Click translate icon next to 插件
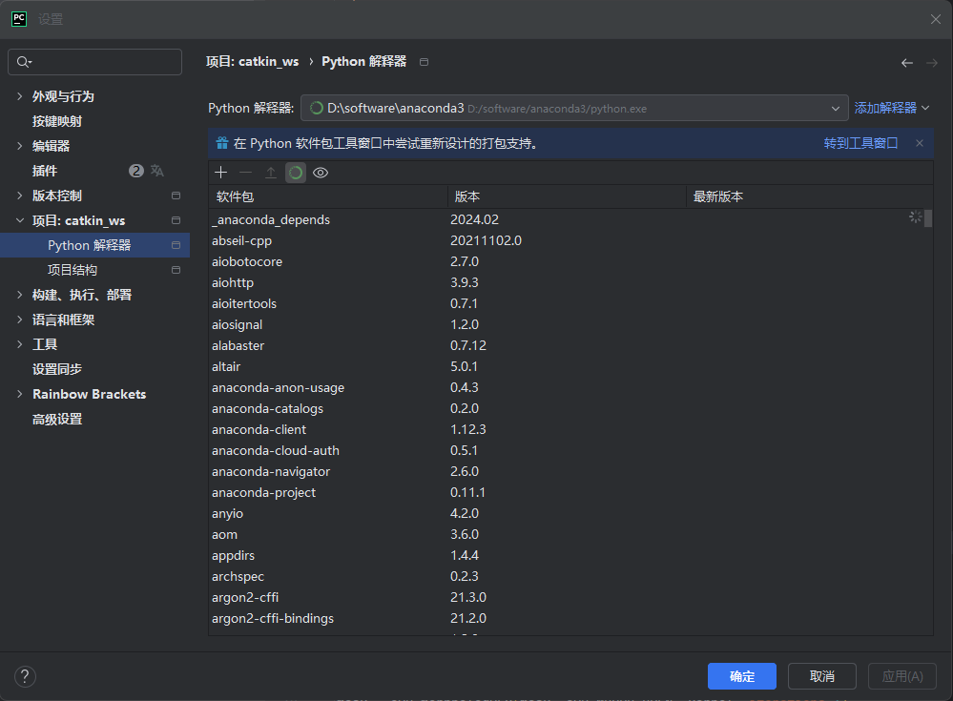Viewport: 953px width, 701px height. pyautogui.click(x=157, y=171)
